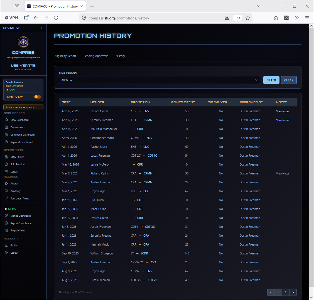Open Regional Dashboard globe icon
Screen dimensions: 314x300
pos(6,142)
